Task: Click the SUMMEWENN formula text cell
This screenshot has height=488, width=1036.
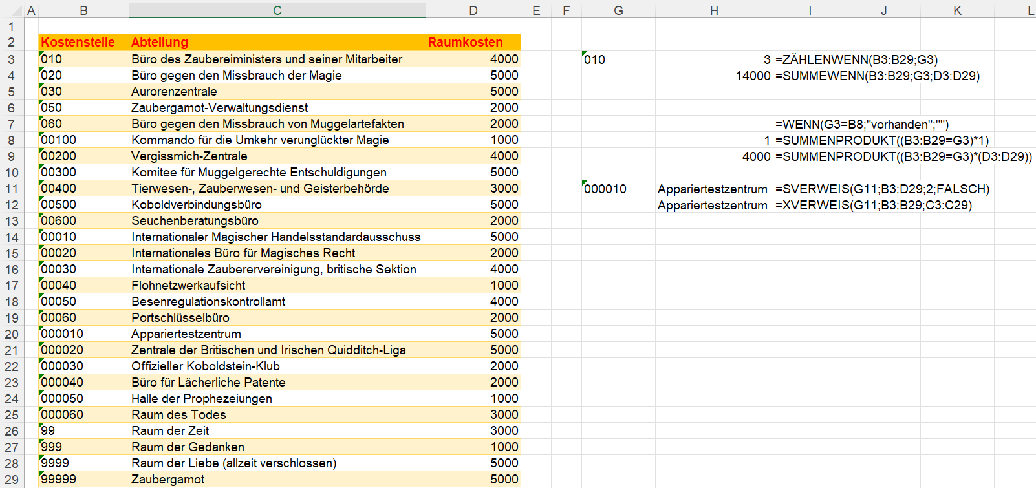Action: point(877,76)
